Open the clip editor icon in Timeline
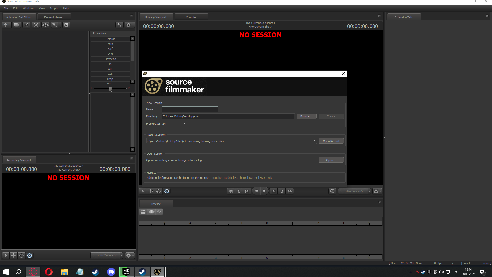The height and width of the screenshot is (277, 492). (x=143, y=212)
